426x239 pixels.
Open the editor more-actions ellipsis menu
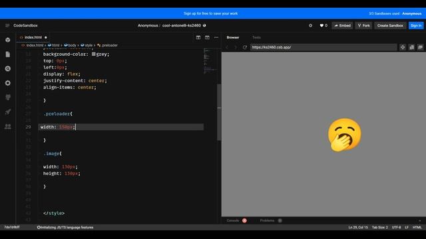pos(216,37)
